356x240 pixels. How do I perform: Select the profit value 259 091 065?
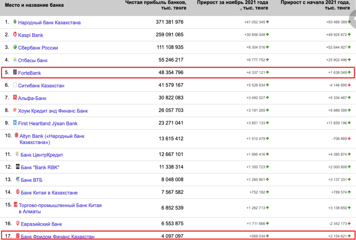169,35
